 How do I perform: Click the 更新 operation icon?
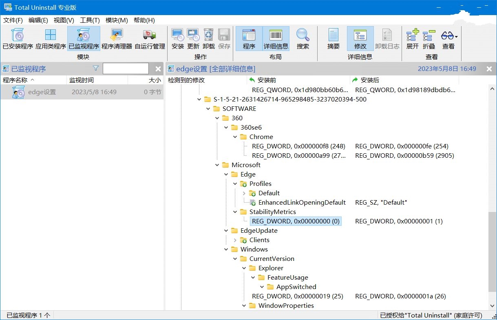[x=193, y=39]
